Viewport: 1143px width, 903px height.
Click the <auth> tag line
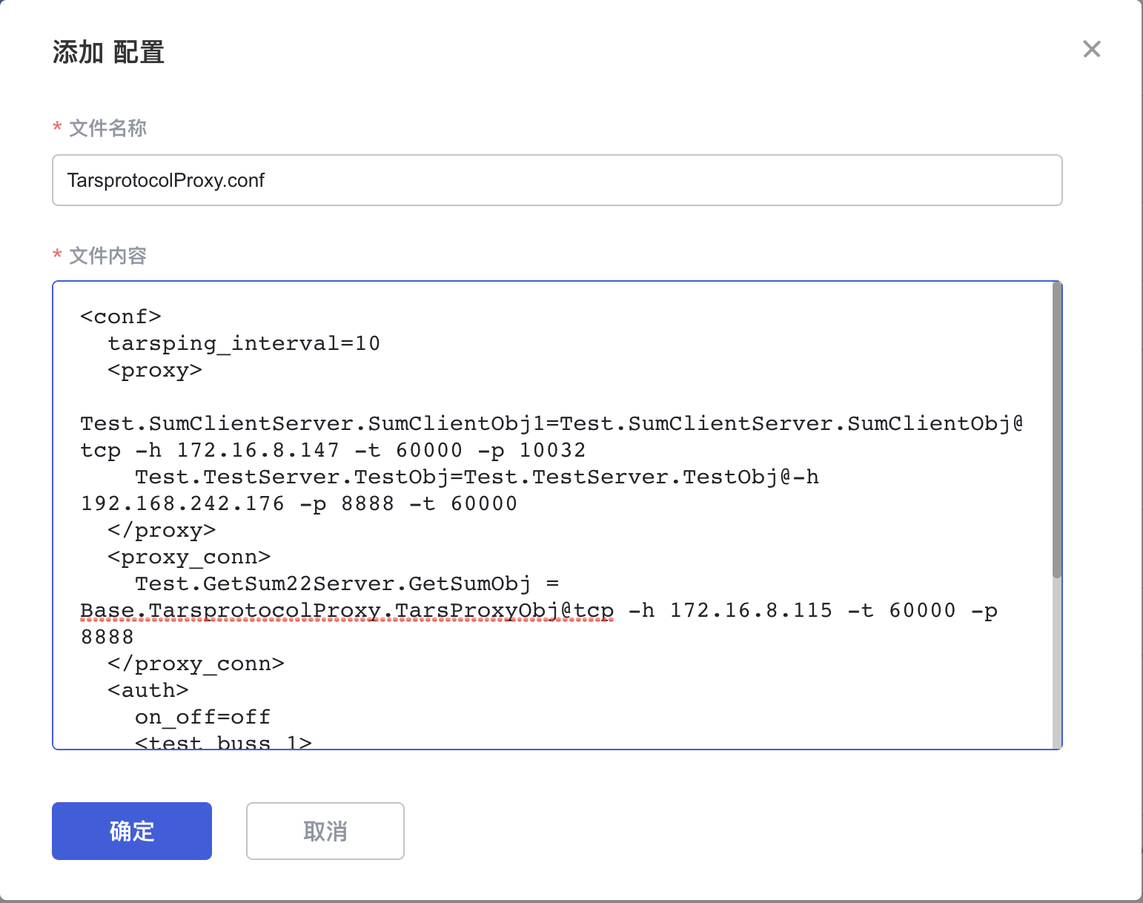(148, 690)
